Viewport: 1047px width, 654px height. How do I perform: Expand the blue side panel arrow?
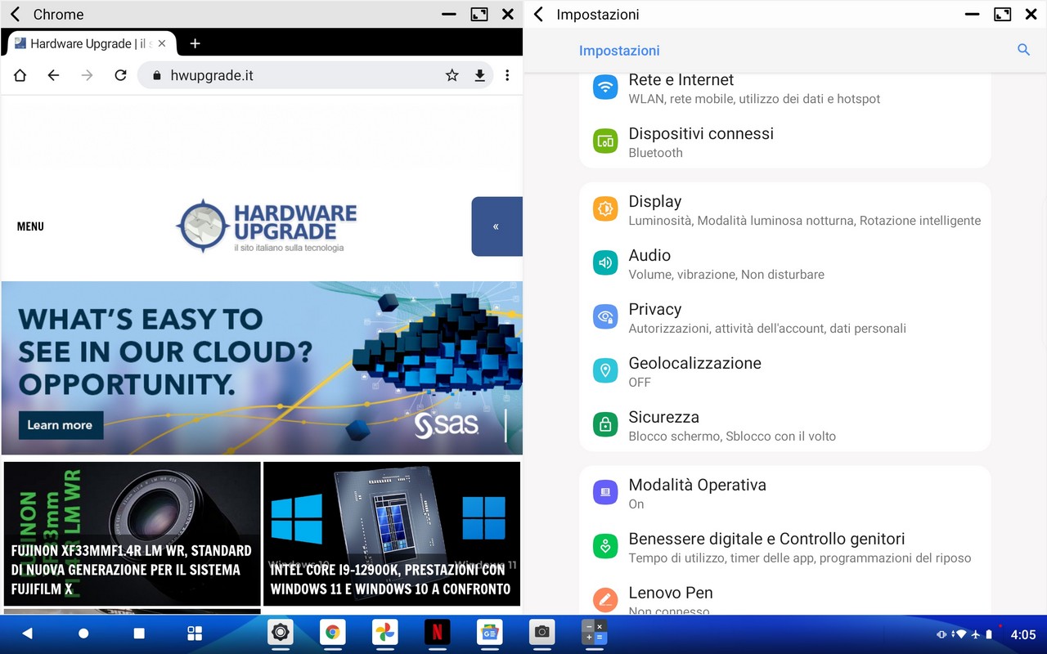pos(497,226)
